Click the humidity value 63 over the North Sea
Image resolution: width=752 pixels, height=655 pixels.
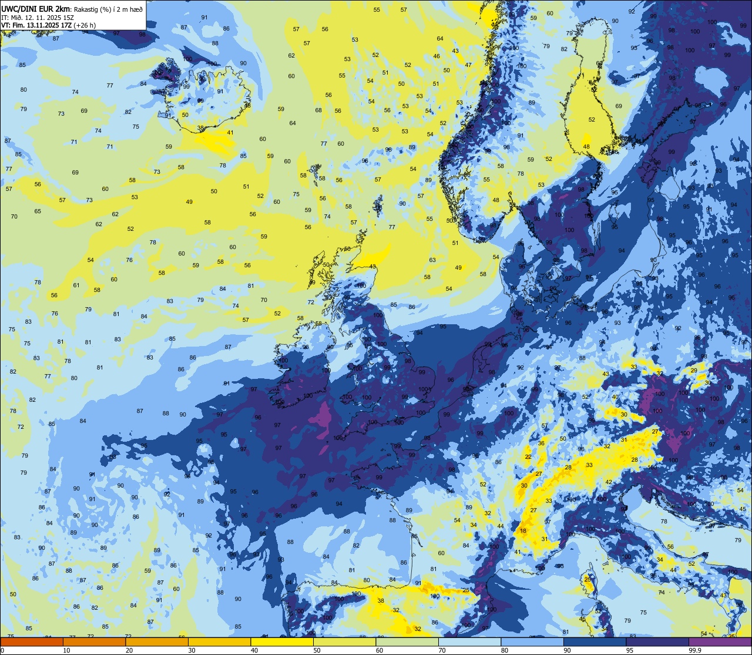(x=432, y=260)
